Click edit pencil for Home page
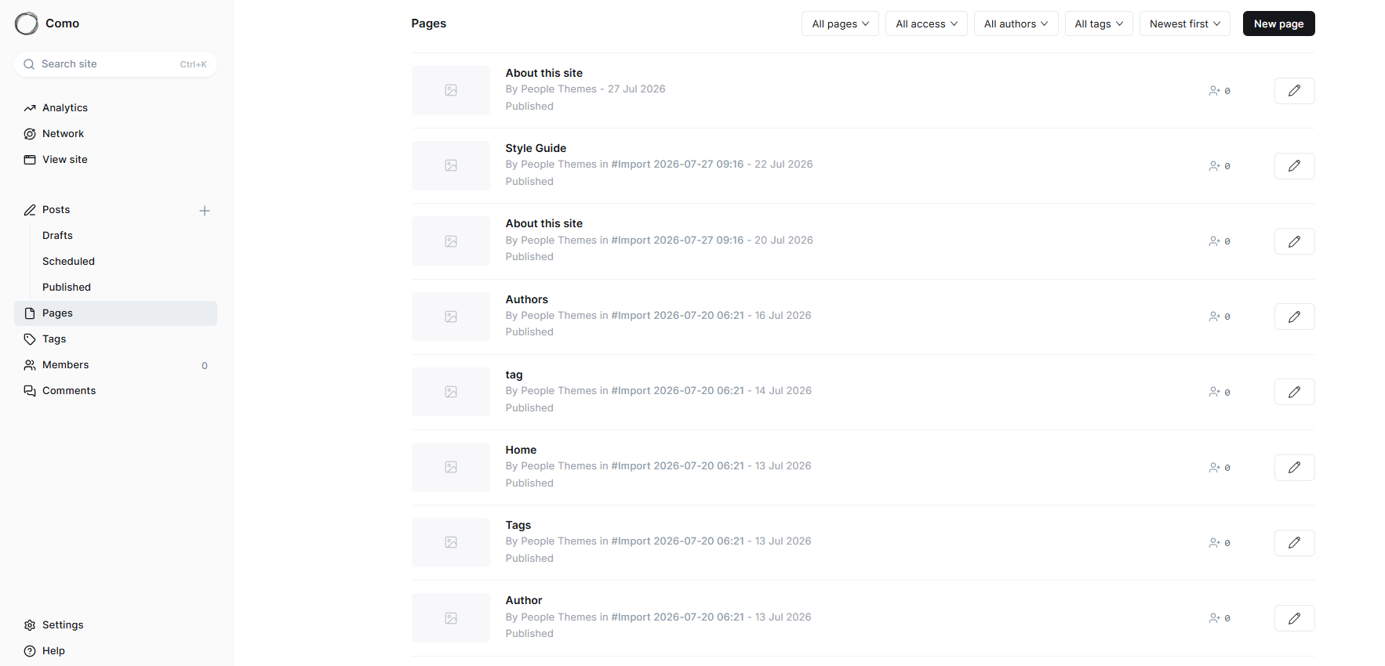 1294,468
